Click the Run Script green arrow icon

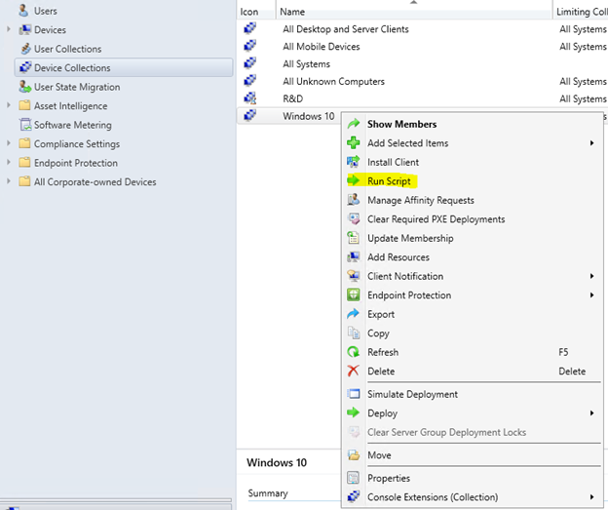click(x=354, y=180)
